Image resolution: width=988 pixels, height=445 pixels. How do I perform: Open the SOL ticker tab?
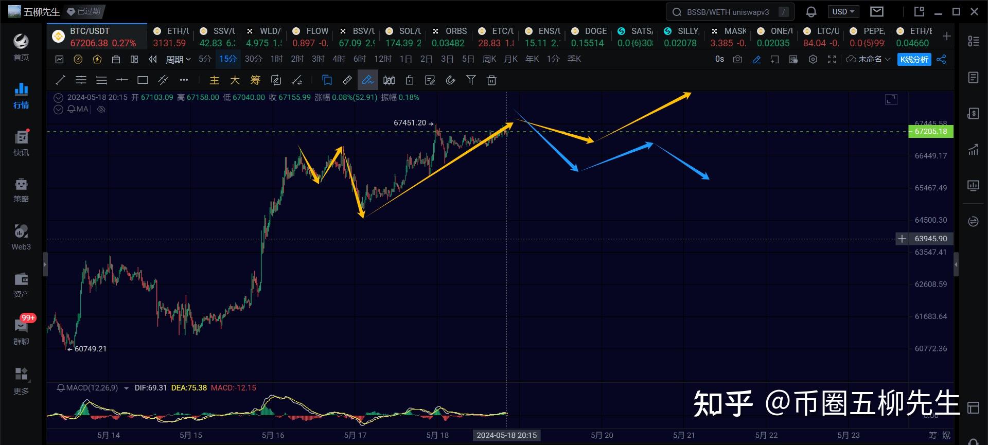point(403,37)
